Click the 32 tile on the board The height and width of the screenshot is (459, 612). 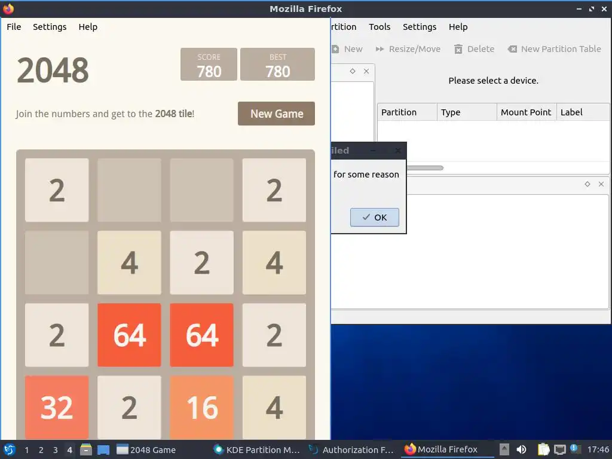(x=57, y=408)
